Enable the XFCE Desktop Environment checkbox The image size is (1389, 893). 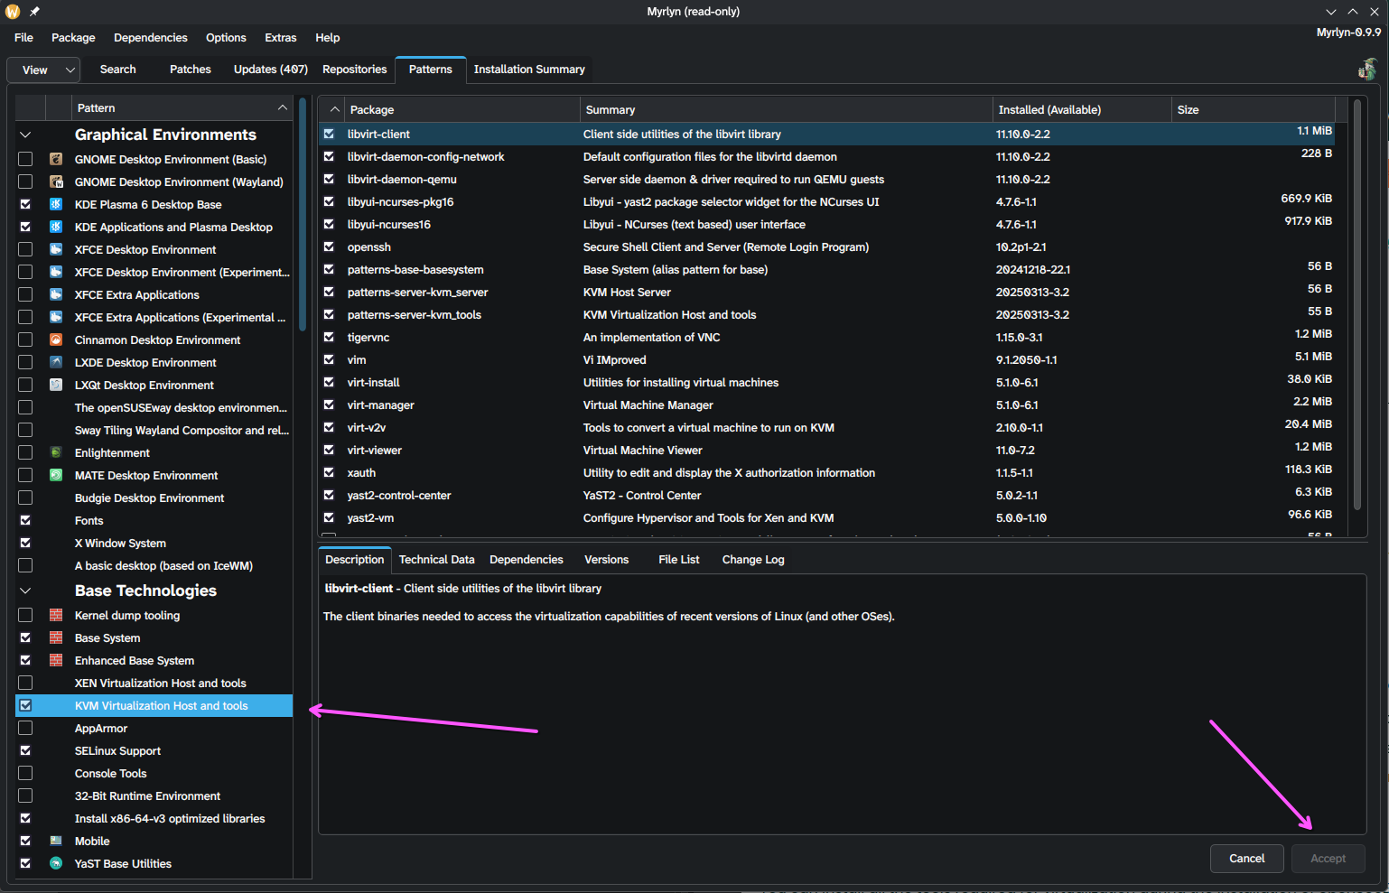click(25, 249)
